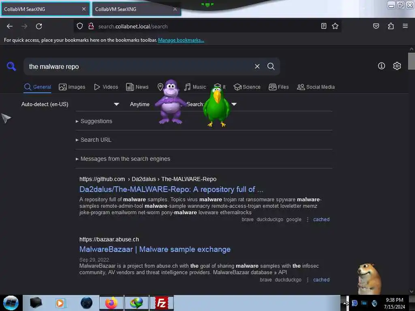Click the browser address bar
Image resolution: width=415 pixels, height=311 pixels.
tap(208, 26)
